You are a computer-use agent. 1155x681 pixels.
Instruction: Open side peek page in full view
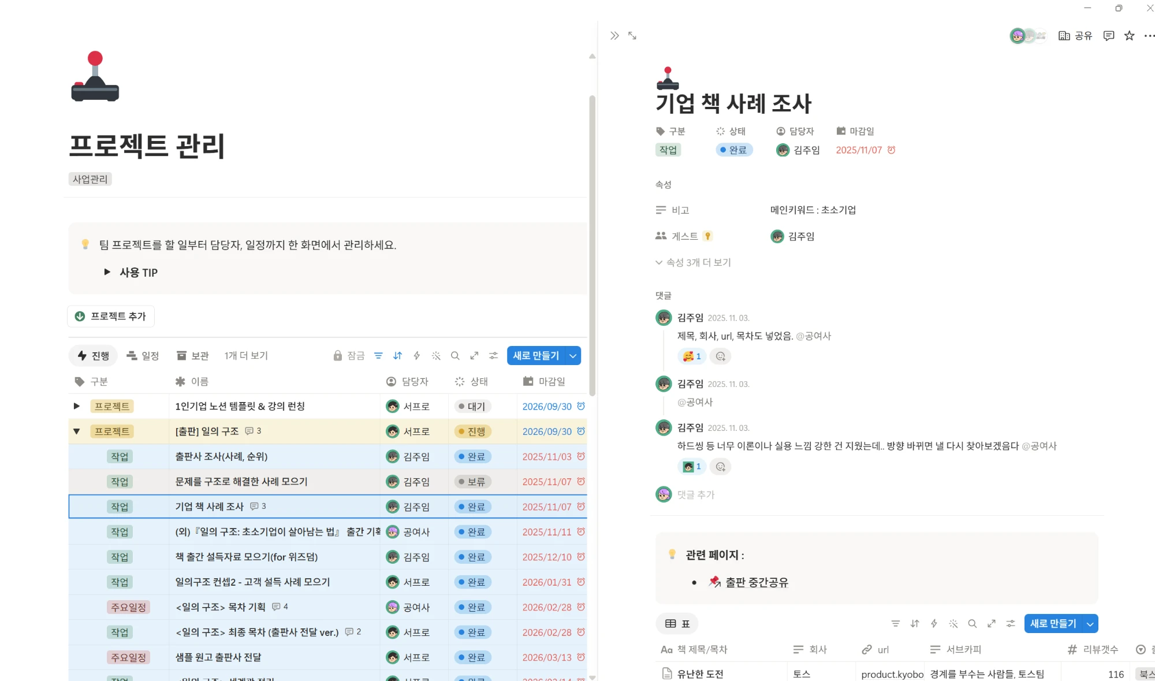632,36
